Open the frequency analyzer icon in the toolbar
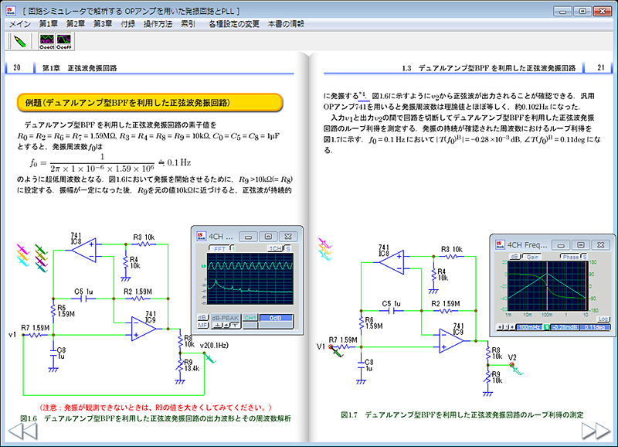Screen dimensions: 618x447 pos(64,42)
